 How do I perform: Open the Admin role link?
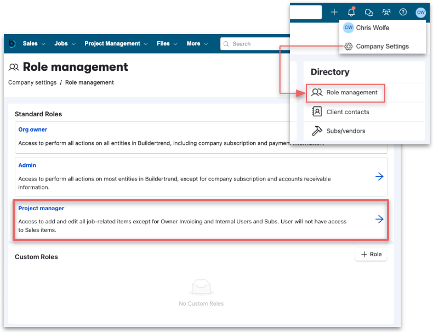tap(27, 165)
